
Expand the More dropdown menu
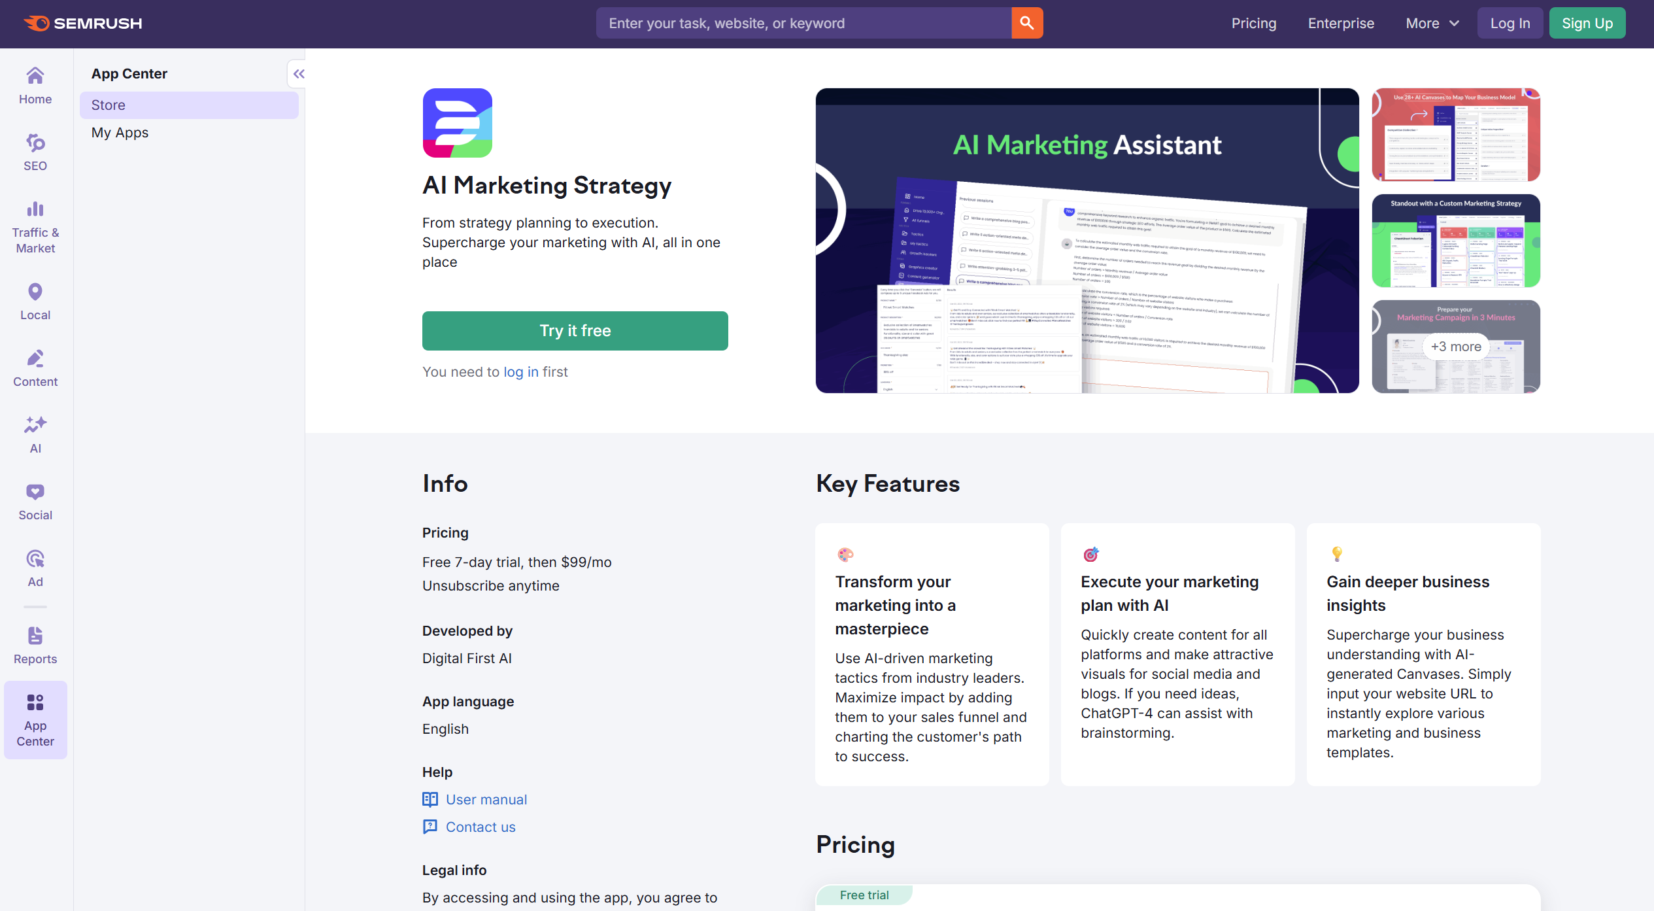coord(1432,23)
